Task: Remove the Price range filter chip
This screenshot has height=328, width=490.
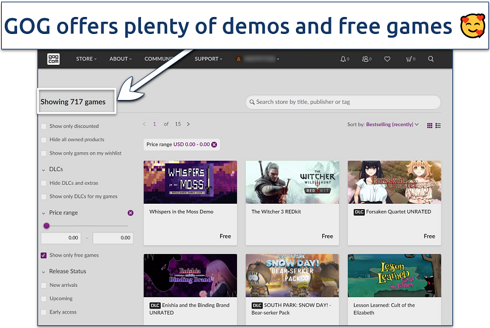Action: pyautogui.click(x=214, y=144)
